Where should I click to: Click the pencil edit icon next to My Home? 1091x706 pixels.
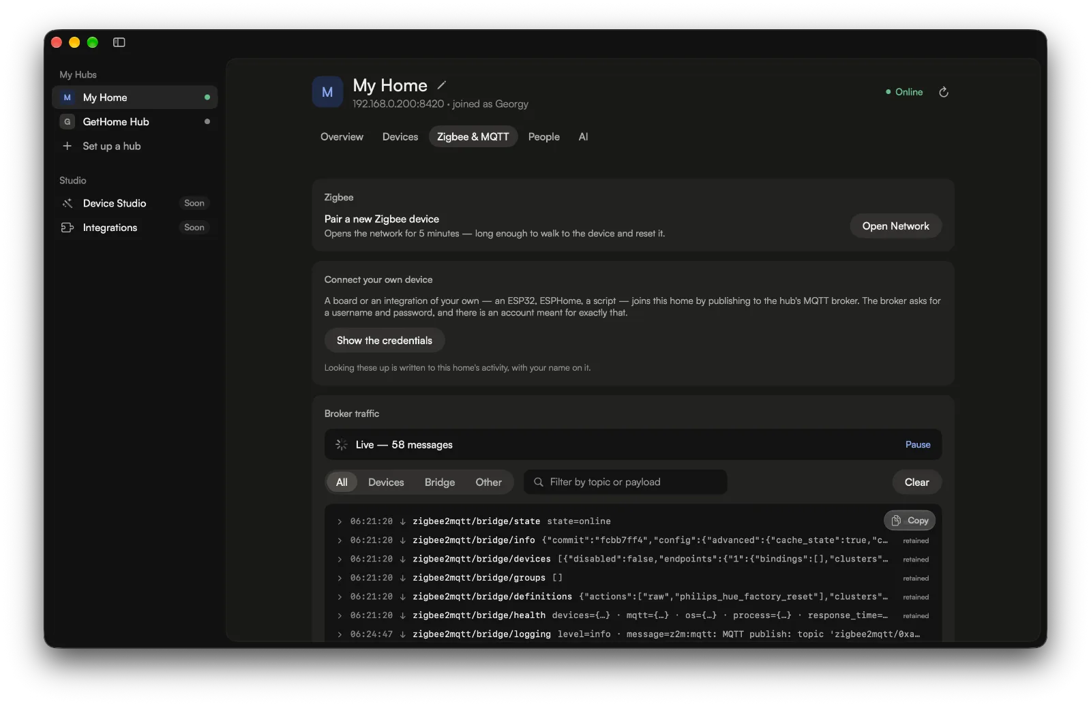pos(442,85)
